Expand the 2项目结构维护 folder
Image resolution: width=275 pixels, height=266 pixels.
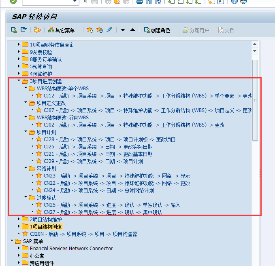point(19,219)
